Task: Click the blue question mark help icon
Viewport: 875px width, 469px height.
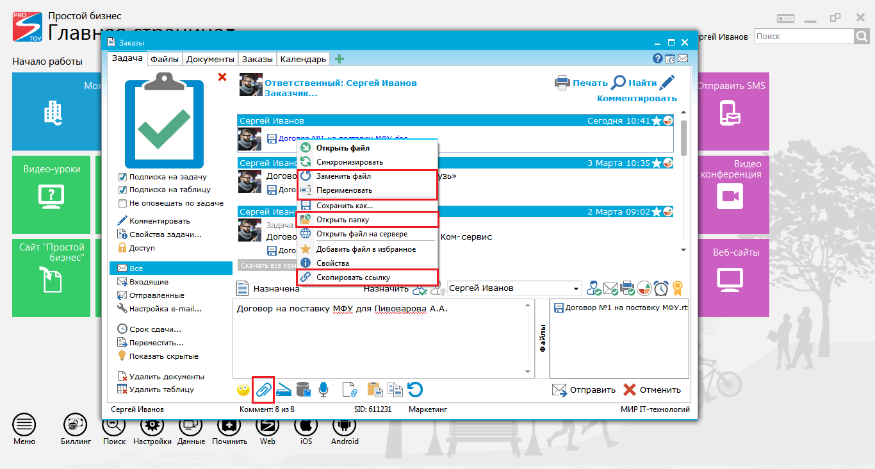Action: (658, 58)
